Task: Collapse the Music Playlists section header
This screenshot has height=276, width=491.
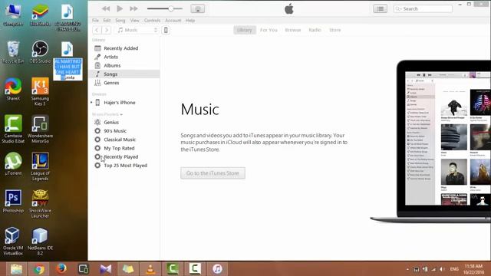Action: click(107, 114)
